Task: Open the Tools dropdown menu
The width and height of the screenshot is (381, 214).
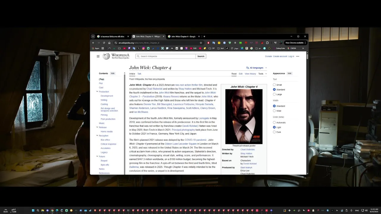Action: [262, 74]
